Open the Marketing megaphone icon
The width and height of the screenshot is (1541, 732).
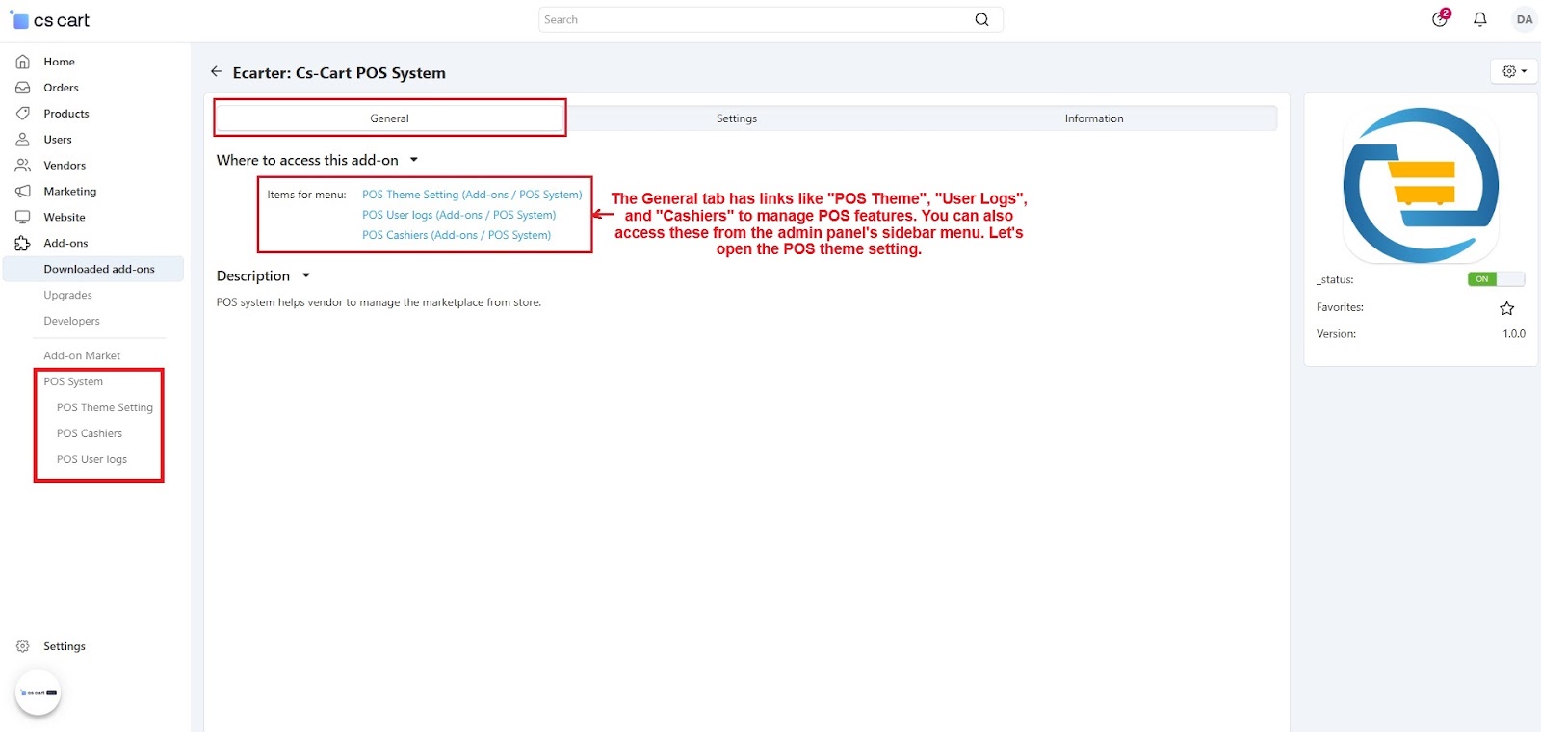(x=23, y=192)
